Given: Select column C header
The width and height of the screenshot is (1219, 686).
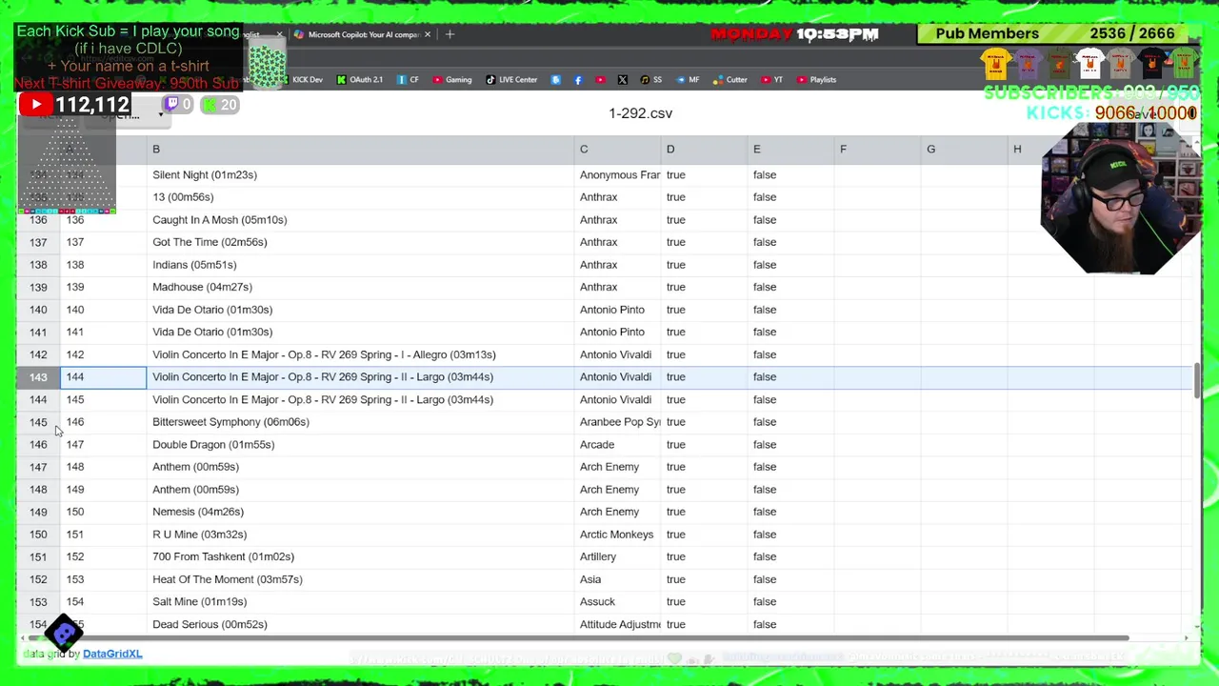Looking at the screenshot, I should tap(617, 150).
